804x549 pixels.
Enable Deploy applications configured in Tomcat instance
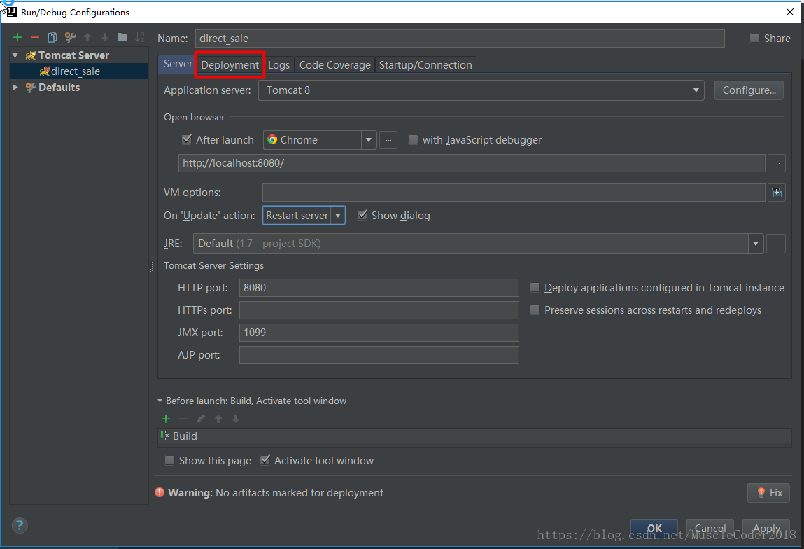(x=535, y=287)
